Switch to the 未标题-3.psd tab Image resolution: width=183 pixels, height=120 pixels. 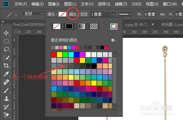(172, 25)
